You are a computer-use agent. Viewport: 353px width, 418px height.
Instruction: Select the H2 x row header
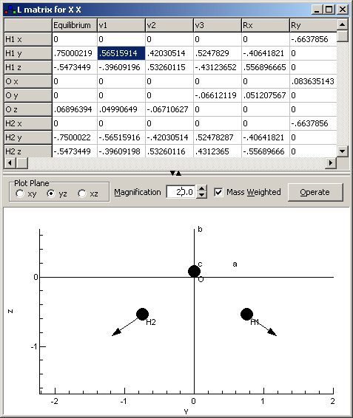click(x=28, y=123)
